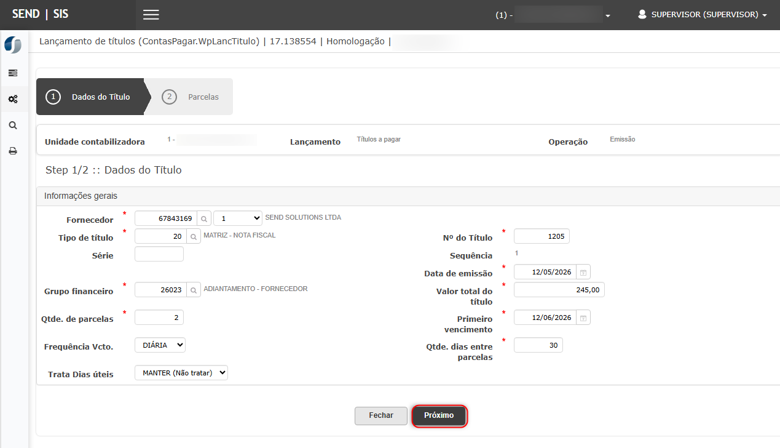Viewport: 780px width, 448px height.
Task: Search Fornecedor with the lookup magnifier
Action: click(x=204, y=218)
